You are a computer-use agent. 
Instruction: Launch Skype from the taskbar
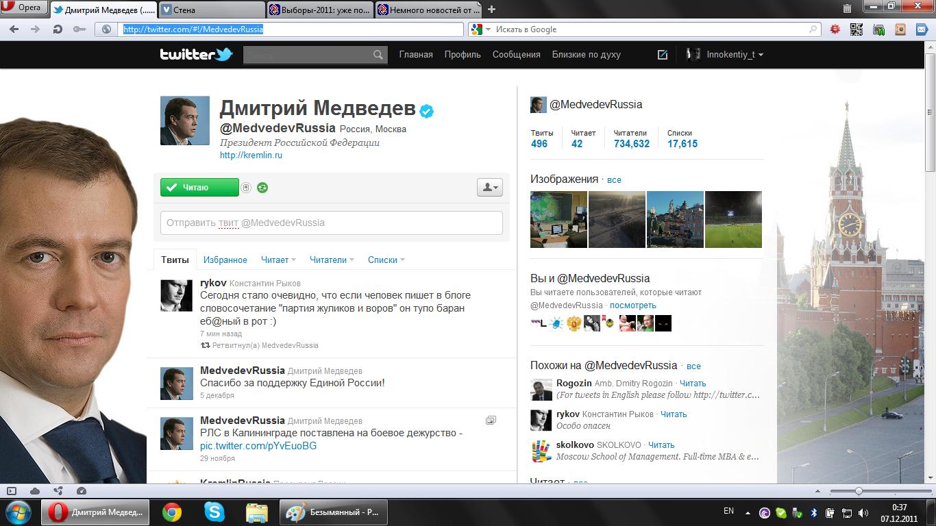tap(214, 512)
